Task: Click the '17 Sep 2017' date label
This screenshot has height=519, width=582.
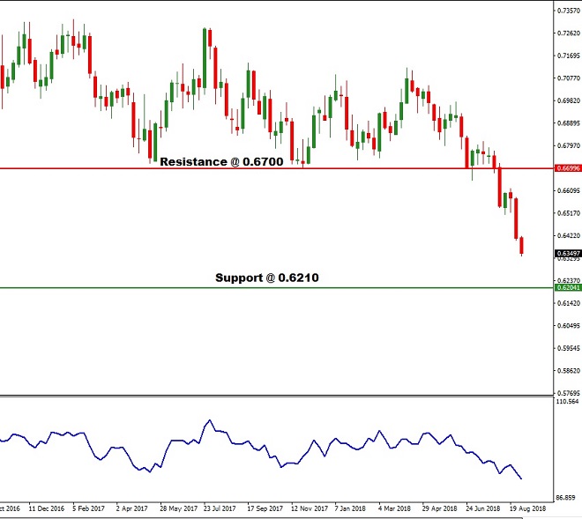Action: pos(265,508)
